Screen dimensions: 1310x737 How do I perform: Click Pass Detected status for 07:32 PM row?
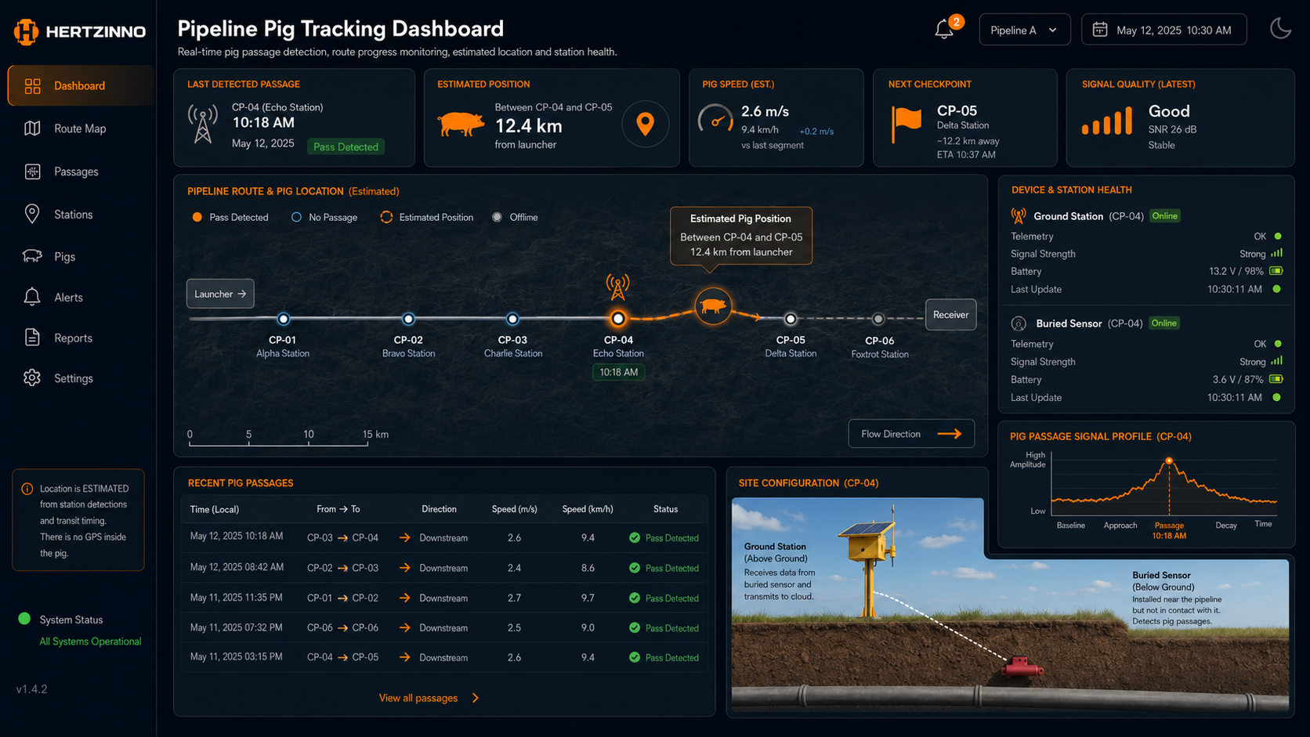tap(664, 628)
